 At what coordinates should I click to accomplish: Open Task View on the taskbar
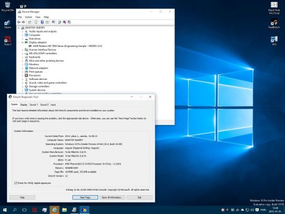[x=25, y=210]
